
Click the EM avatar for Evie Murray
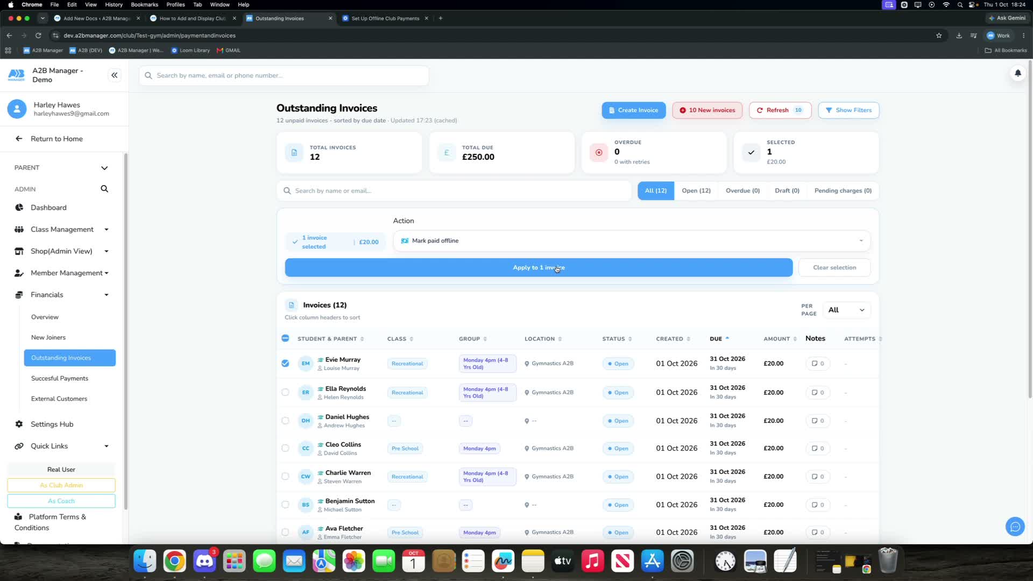click(306, 364)
